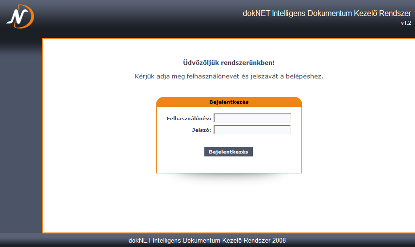Click the Jelszó: label
Screen dimensions: 415x247
[202, 130]
